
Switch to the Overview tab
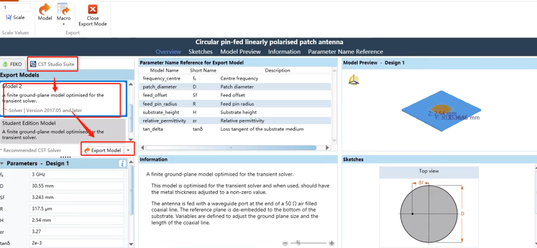(x=168, y=52)
